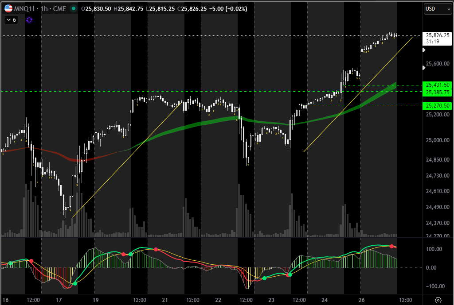Image resolution: width=454 pixels, height=305 pixels.
Task: Click date label 24 on time axis
Action: click(x=325, y=300)
